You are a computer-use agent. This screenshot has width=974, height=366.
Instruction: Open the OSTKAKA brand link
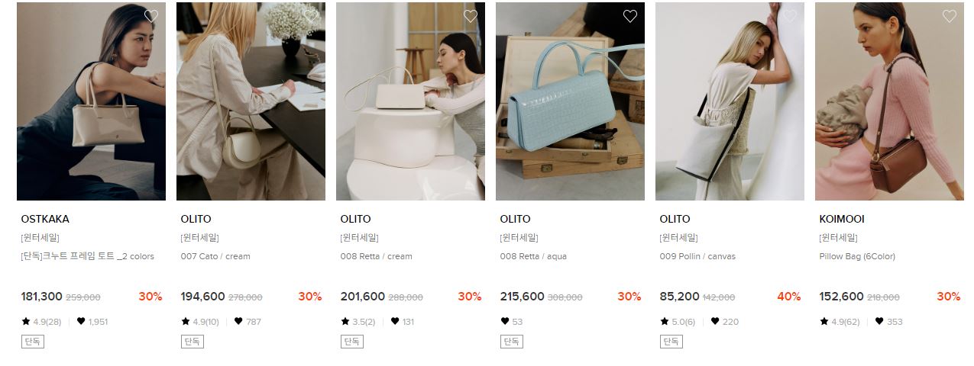coord(45,219)
